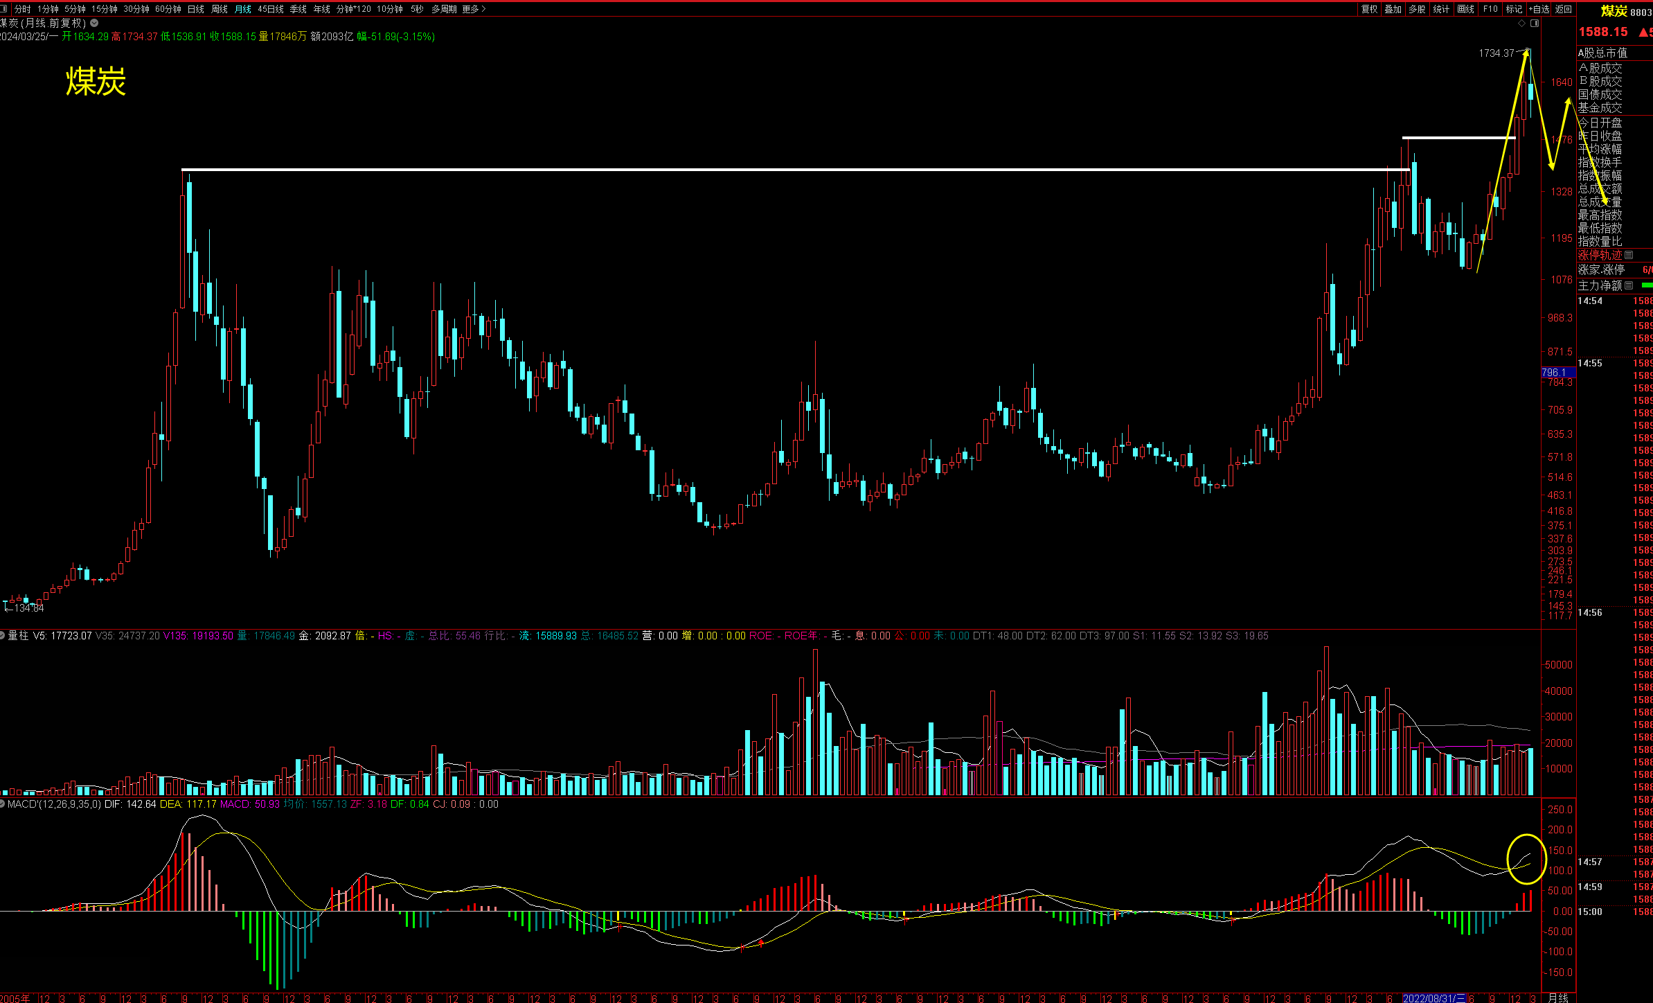Switch to the 日线 daily tab

click(x=196, y=9)
